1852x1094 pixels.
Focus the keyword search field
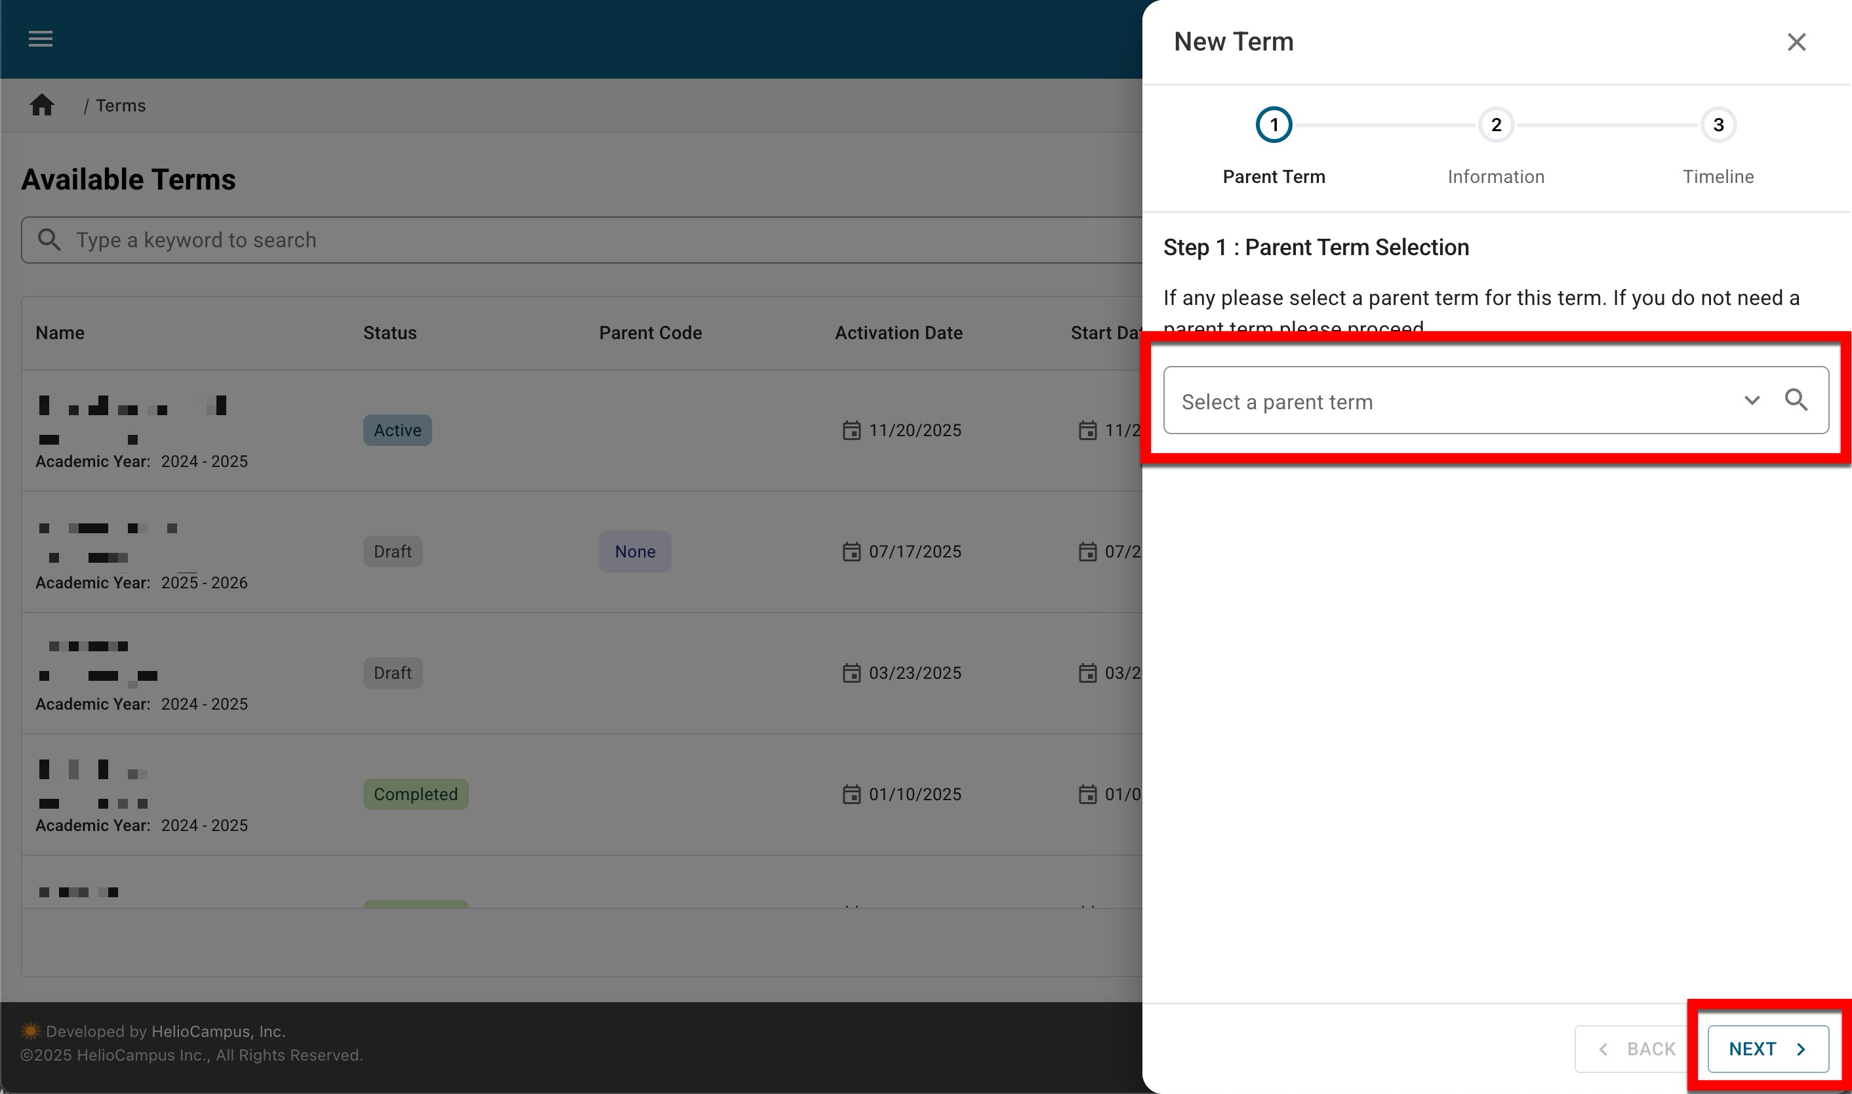pyautogui.click(x=590, y=240)
